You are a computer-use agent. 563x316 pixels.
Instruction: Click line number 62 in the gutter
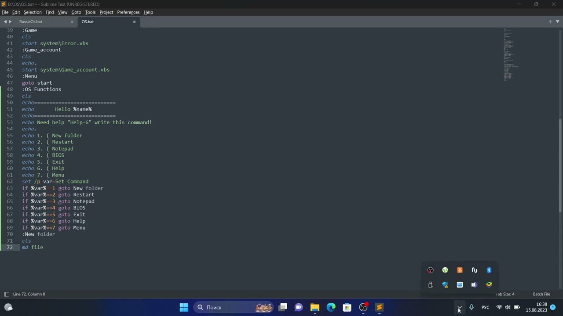10,181
